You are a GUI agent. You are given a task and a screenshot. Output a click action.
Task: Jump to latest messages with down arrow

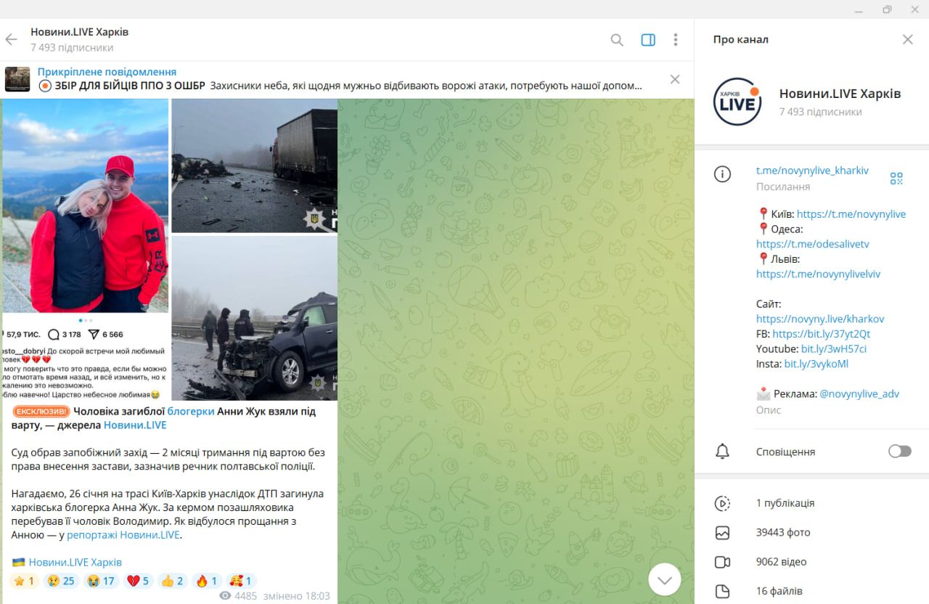[664, 579]
